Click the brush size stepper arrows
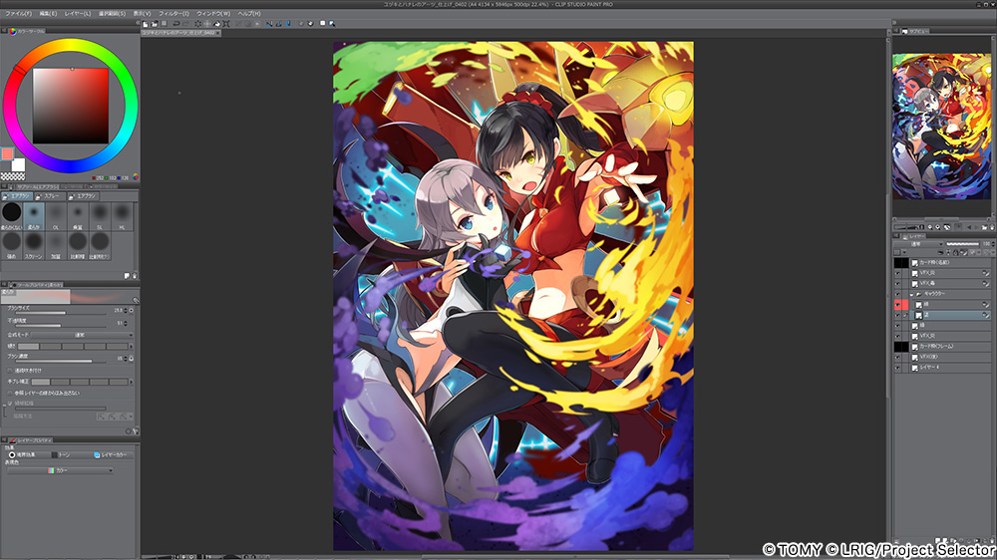The image size is (997, 560). [x=126, y=310]
